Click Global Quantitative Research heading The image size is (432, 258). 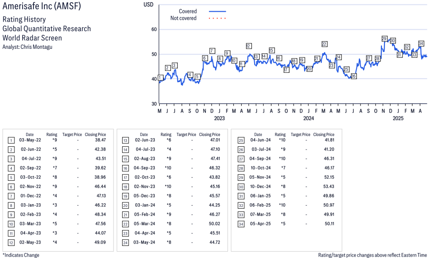click(x=47, y=28)
